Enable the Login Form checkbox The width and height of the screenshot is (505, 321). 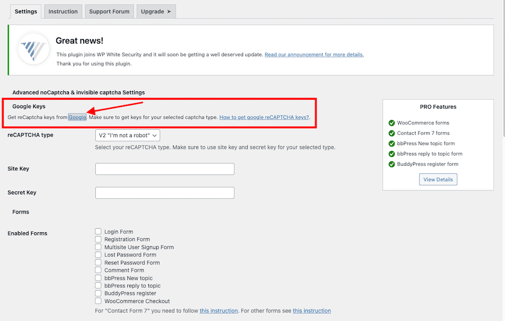(98, 232)
